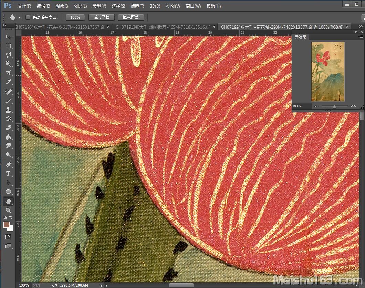Screen dimensions: 365x288
Task: Select the Ellipse shape tool
Action: [x=8, y=192]
